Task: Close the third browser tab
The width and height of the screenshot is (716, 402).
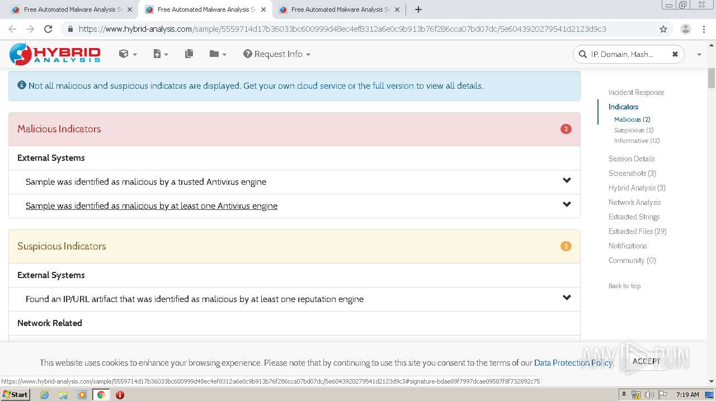Action: 397,9
